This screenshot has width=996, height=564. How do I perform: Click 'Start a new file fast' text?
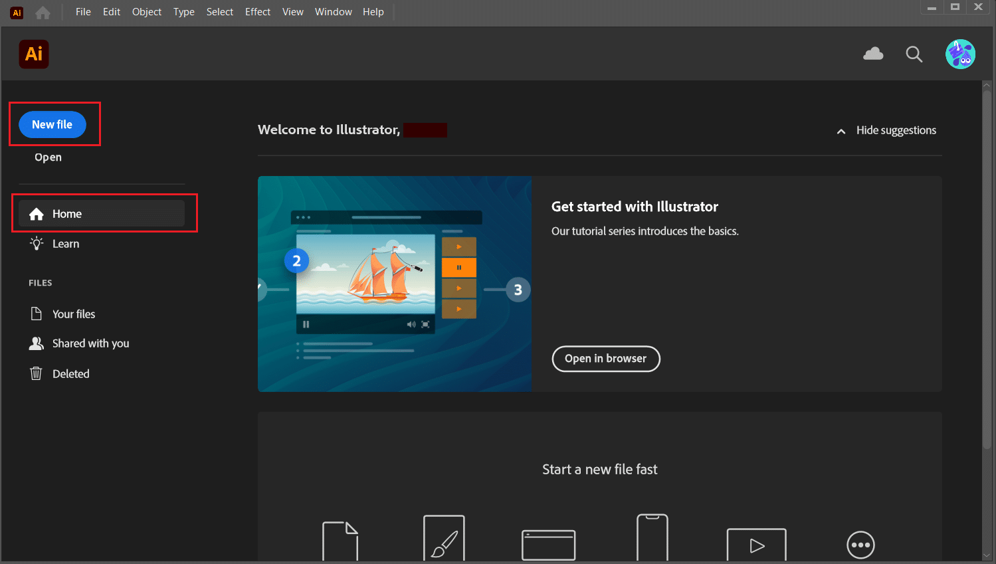600,470
